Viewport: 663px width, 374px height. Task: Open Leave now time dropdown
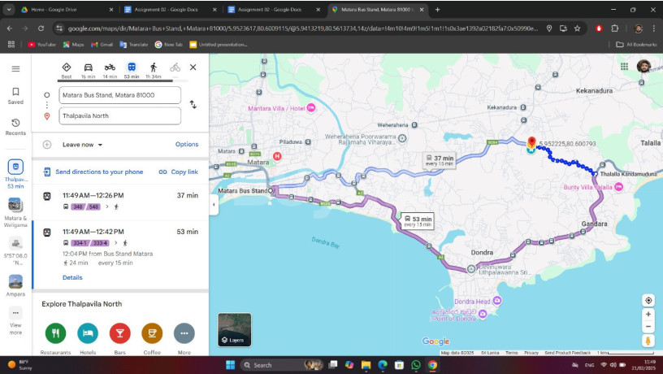(x=82, y=145)
